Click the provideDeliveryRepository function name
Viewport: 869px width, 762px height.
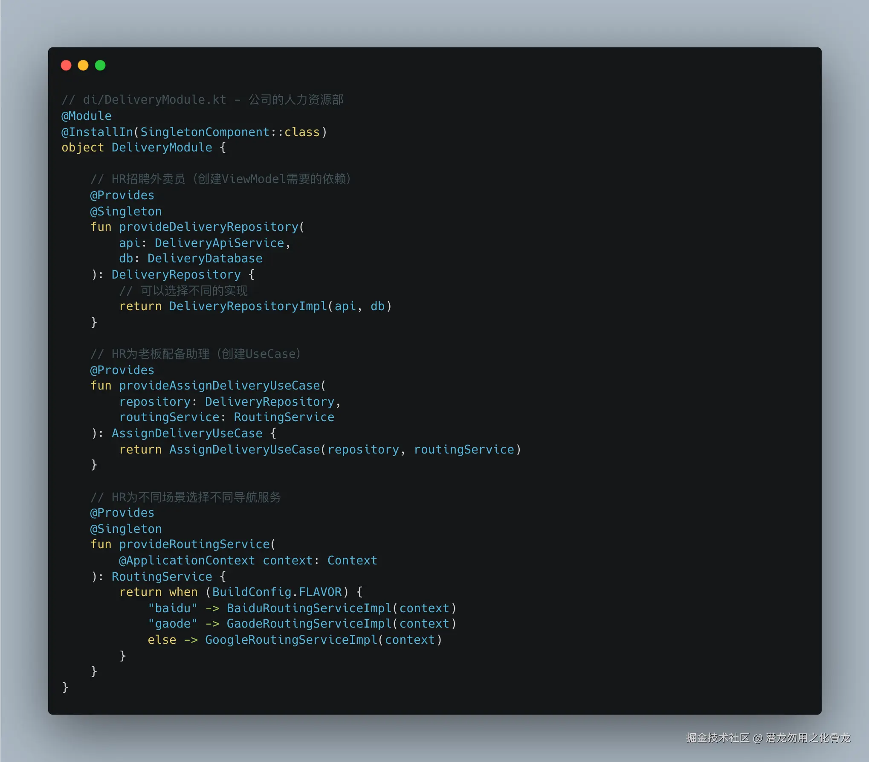tap(209, 227)
